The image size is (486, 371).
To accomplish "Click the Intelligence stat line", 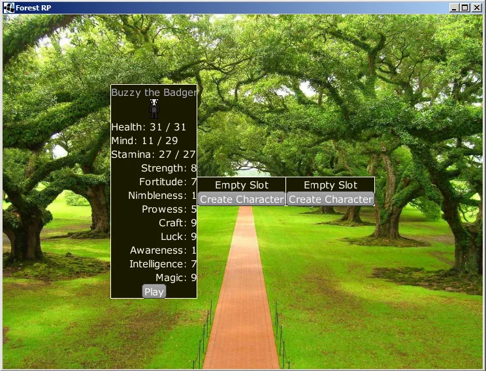I will coord(163,263).
